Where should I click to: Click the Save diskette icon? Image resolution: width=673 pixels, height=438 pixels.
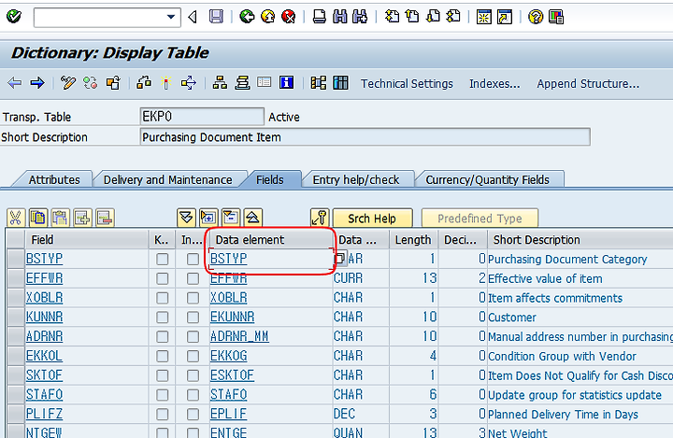point(216,17)
